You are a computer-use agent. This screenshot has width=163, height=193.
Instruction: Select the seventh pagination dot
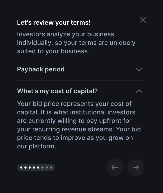(47, 168)
